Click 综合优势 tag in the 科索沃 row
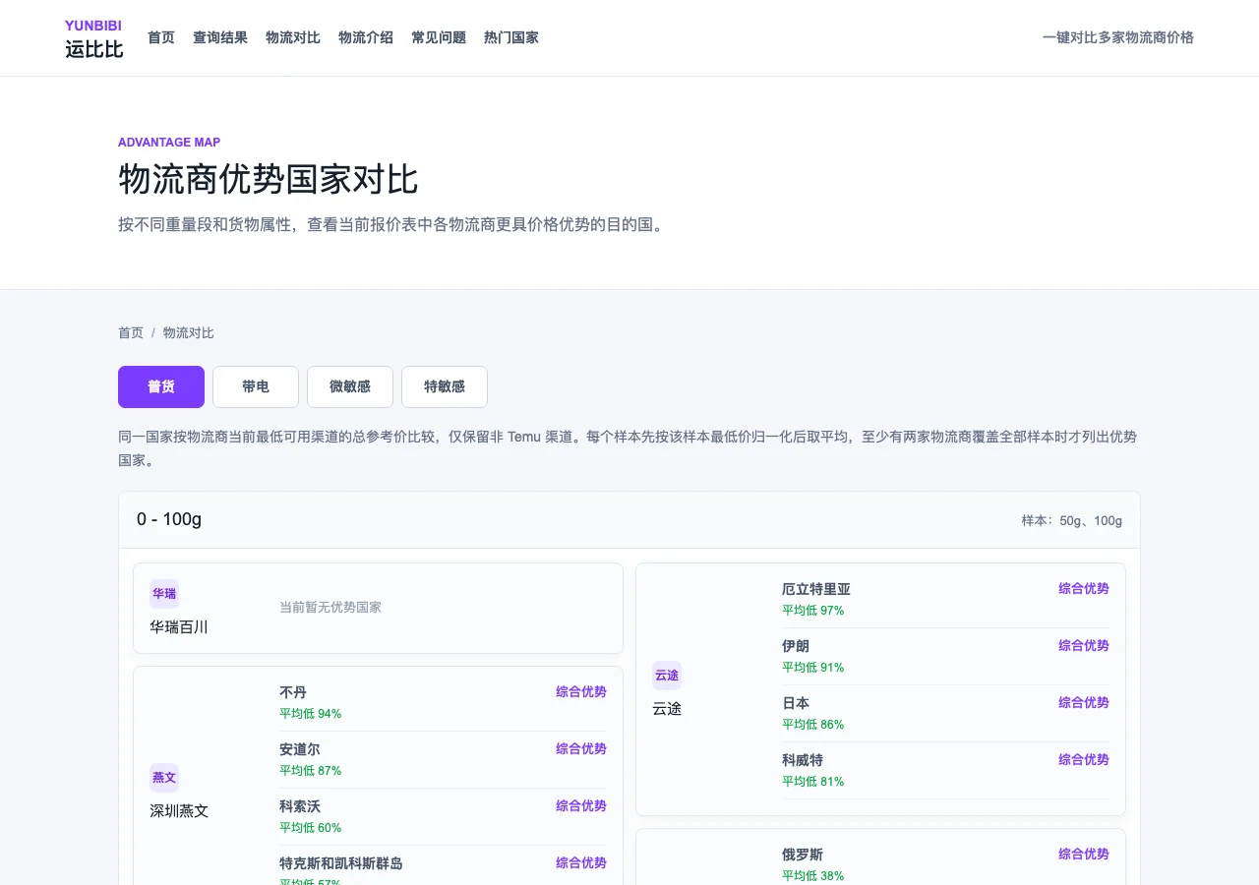 pyautogui.click(x=581, y=805)
